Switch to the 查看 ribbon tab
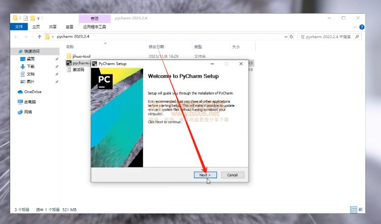The height and width of the screenshot is (224, 381). (x=69, y=26)
